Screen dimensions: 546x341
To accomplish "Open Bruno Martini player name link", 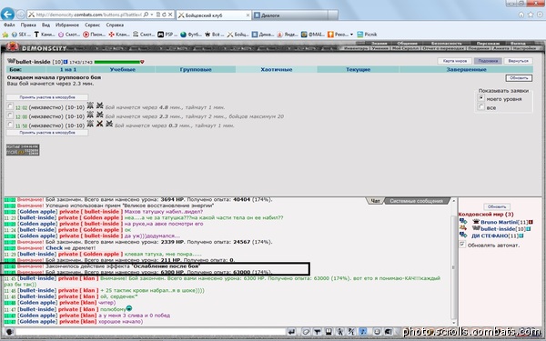I will click(499, 222).
